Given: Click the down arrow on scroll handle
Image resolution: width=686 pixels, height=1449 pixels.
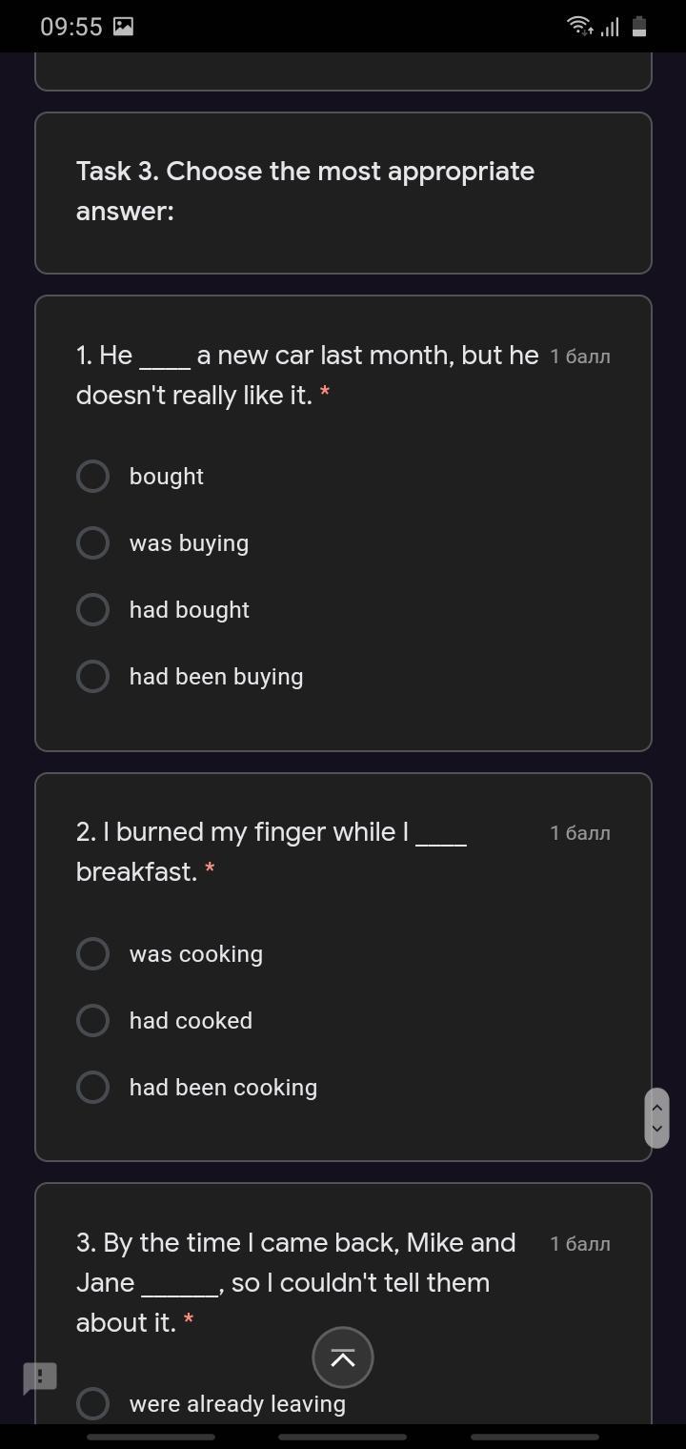Looking at the screenshot, I should click(656, 1129).
